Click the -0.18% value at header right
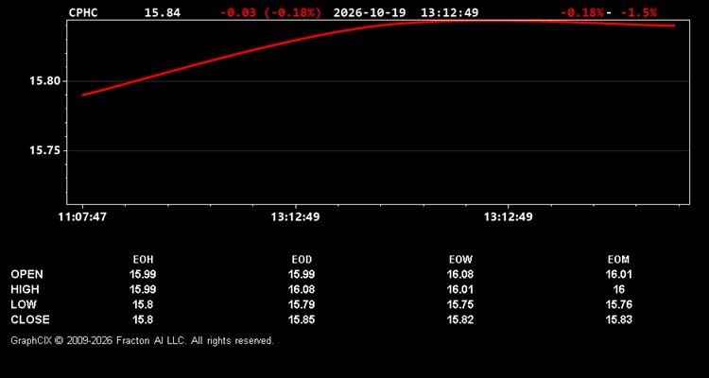The width and height of the screenshot is (709, 378). click(582, 12)
